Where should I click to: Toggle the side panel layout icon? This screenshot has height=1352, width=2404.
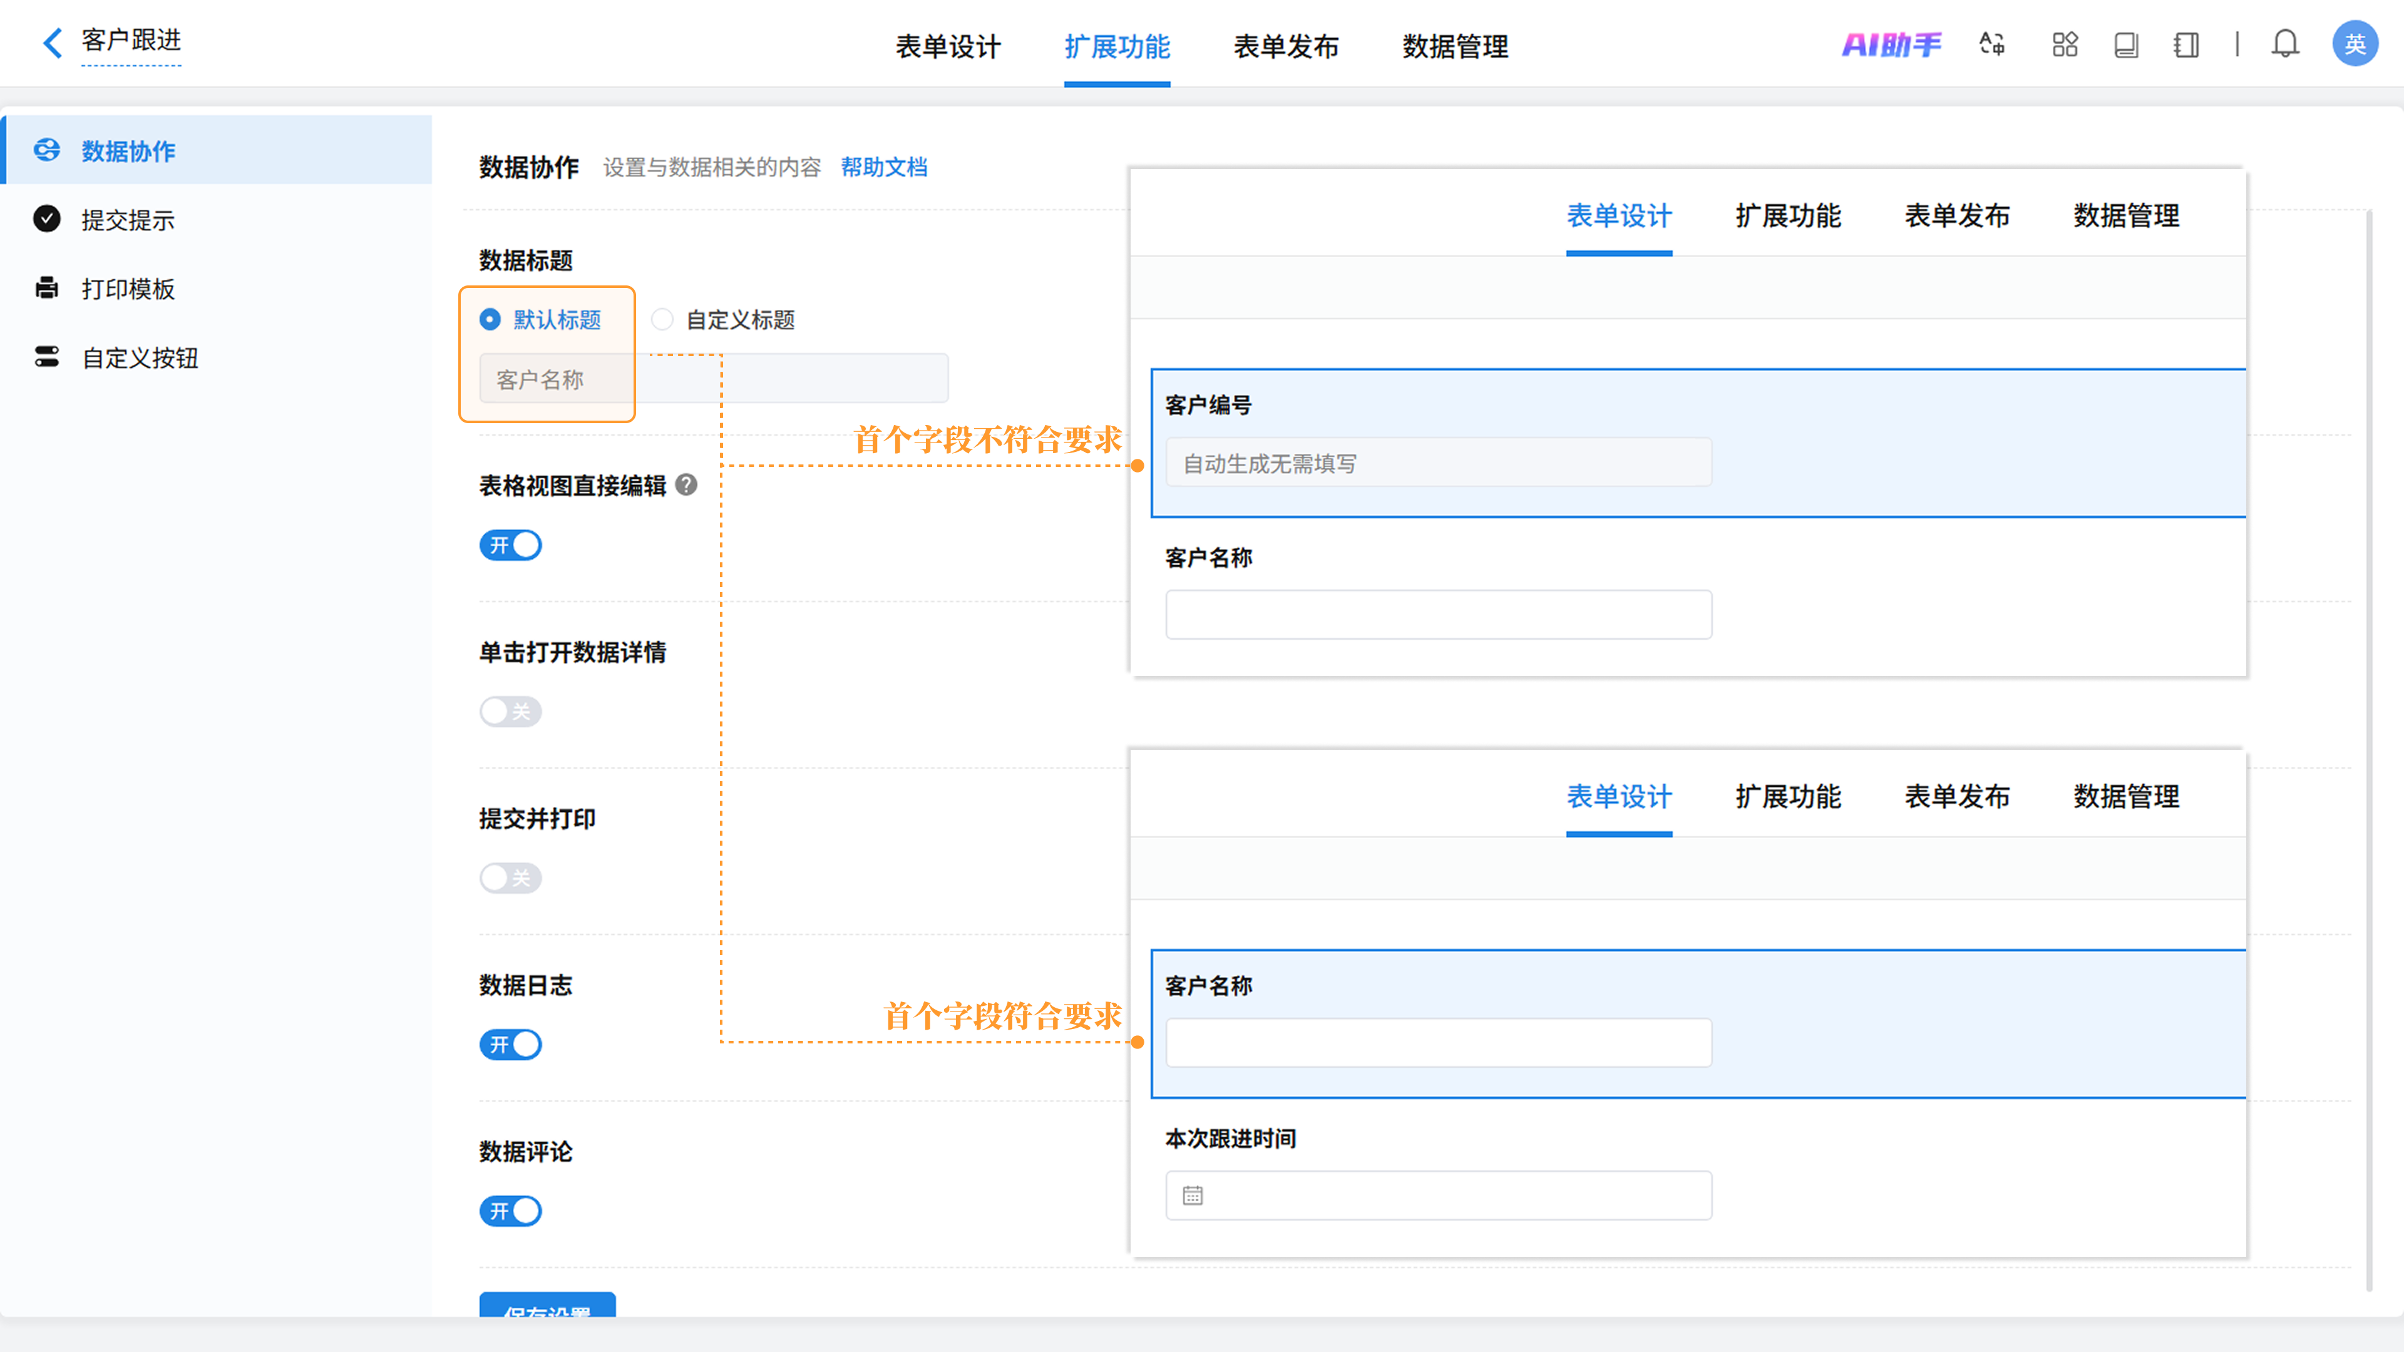point(2186,44)
